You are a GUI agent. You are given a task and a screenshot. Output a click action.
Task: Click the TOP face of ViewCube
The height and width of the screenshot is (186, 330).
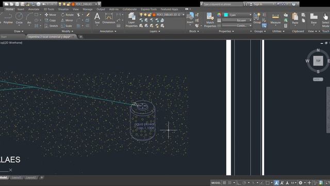(x=318, y=61)
